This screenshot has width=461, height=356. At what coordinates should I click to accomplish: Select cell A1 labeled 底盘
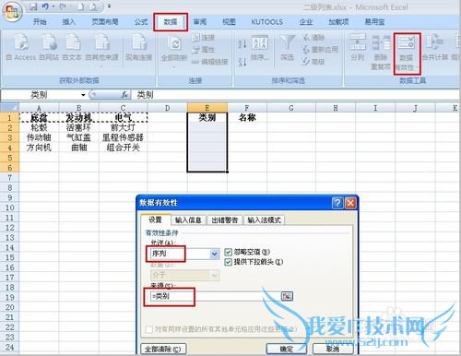click(x=39, y=117)
